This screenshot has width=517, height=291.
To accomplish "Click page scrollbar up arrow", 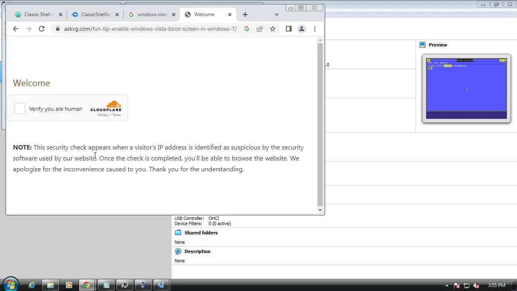I will 320,40.
